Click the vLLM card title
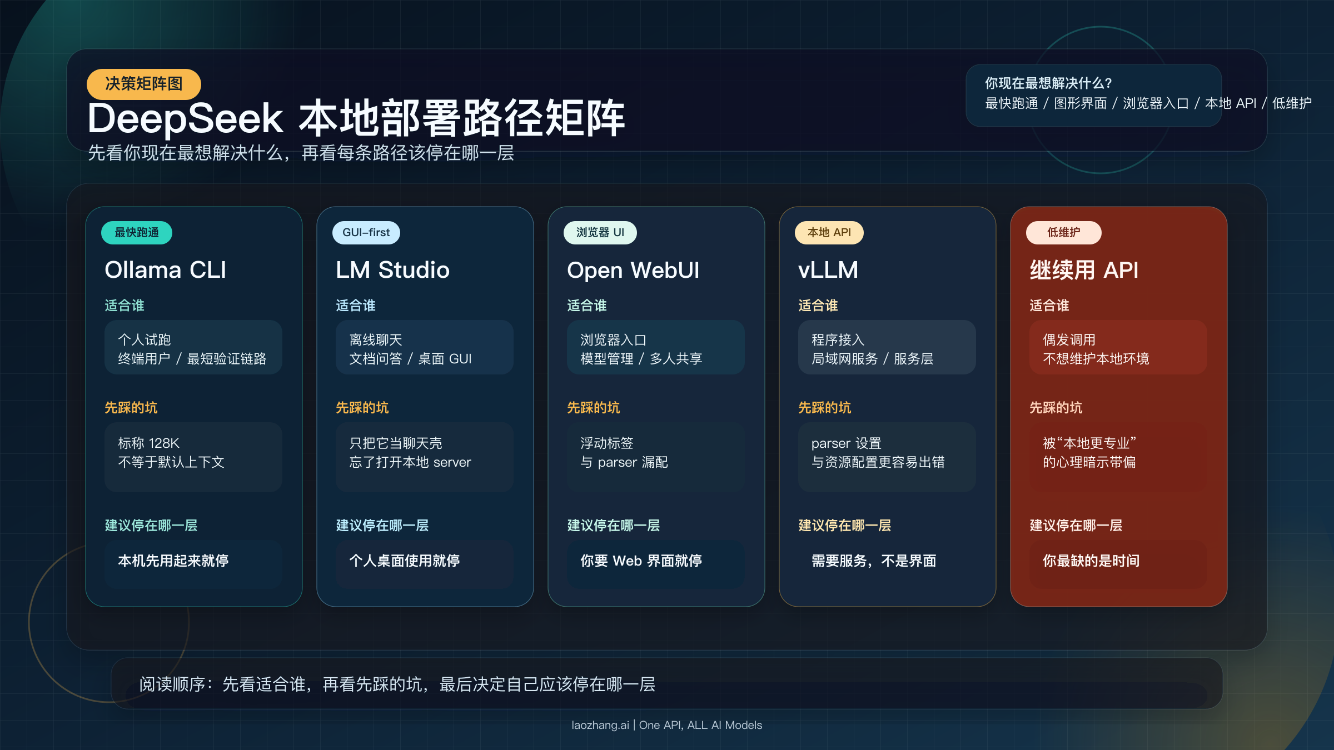 [828, 270]
